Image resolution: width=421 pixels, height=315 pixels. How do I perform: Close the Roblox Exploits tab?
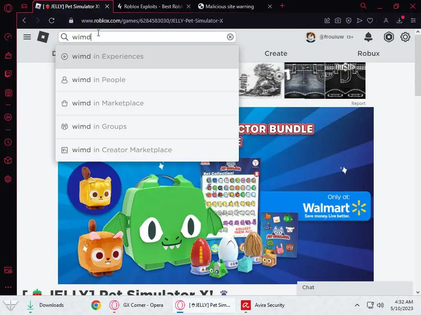click(x=188, y=7)
